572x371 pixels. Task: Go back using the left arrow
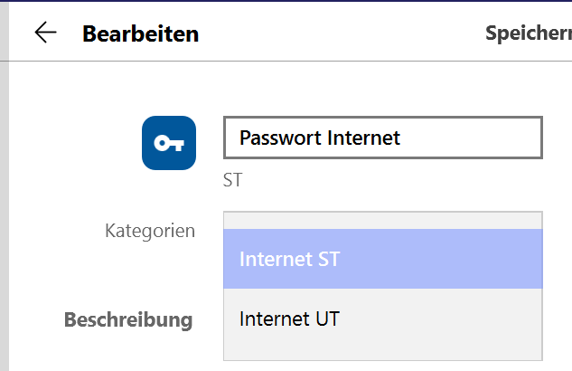pyautogui.click(x=45, y=33)
